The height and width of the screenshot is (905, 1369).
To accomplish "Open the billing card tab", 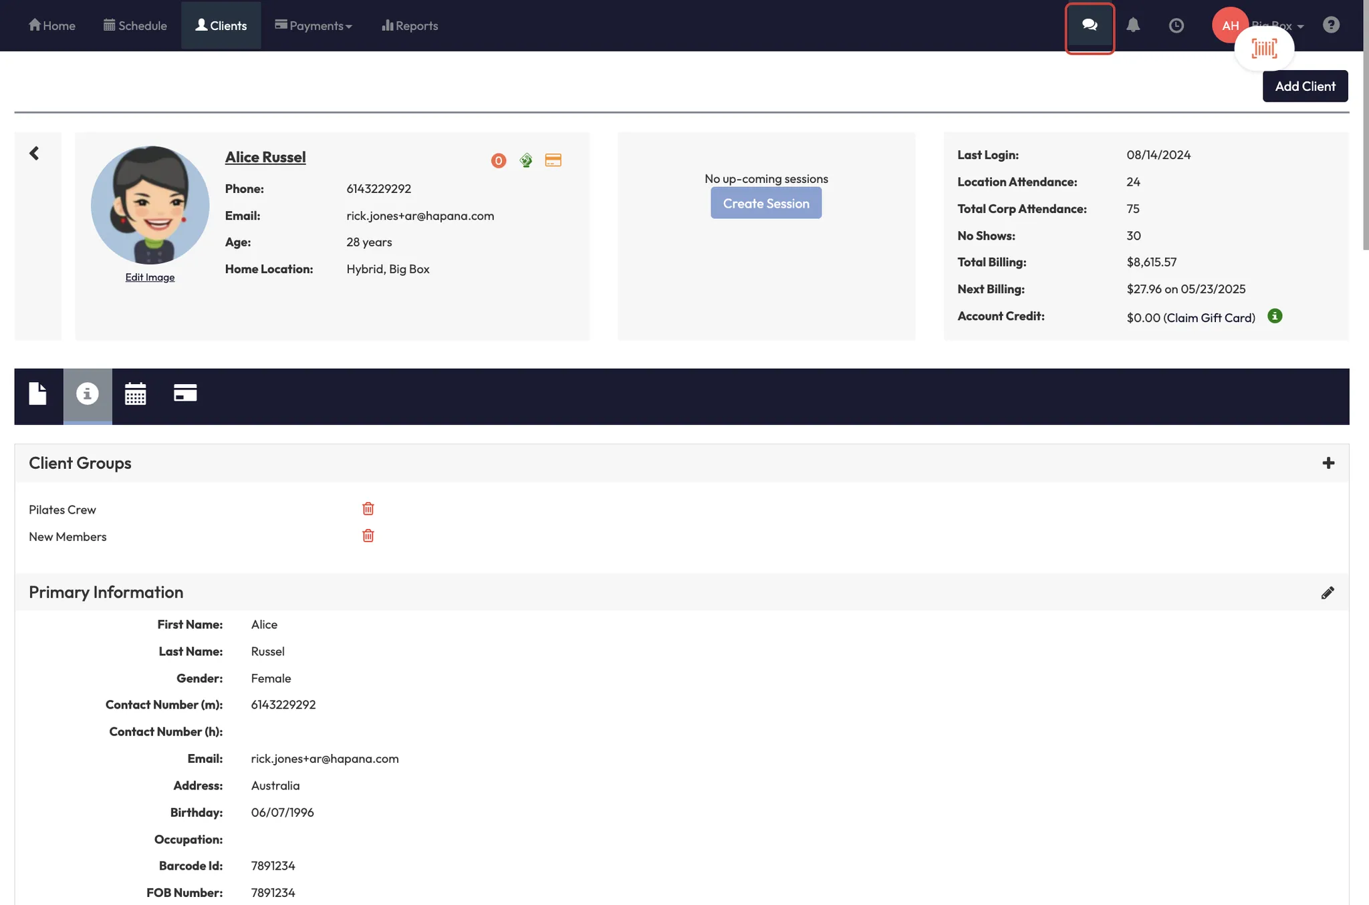I will pyautogui.click(x=184, y=393).
